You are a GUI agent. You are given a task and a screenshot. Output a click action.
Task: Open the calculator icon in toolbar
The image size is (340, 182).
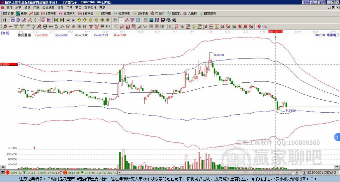coord(151,20)
